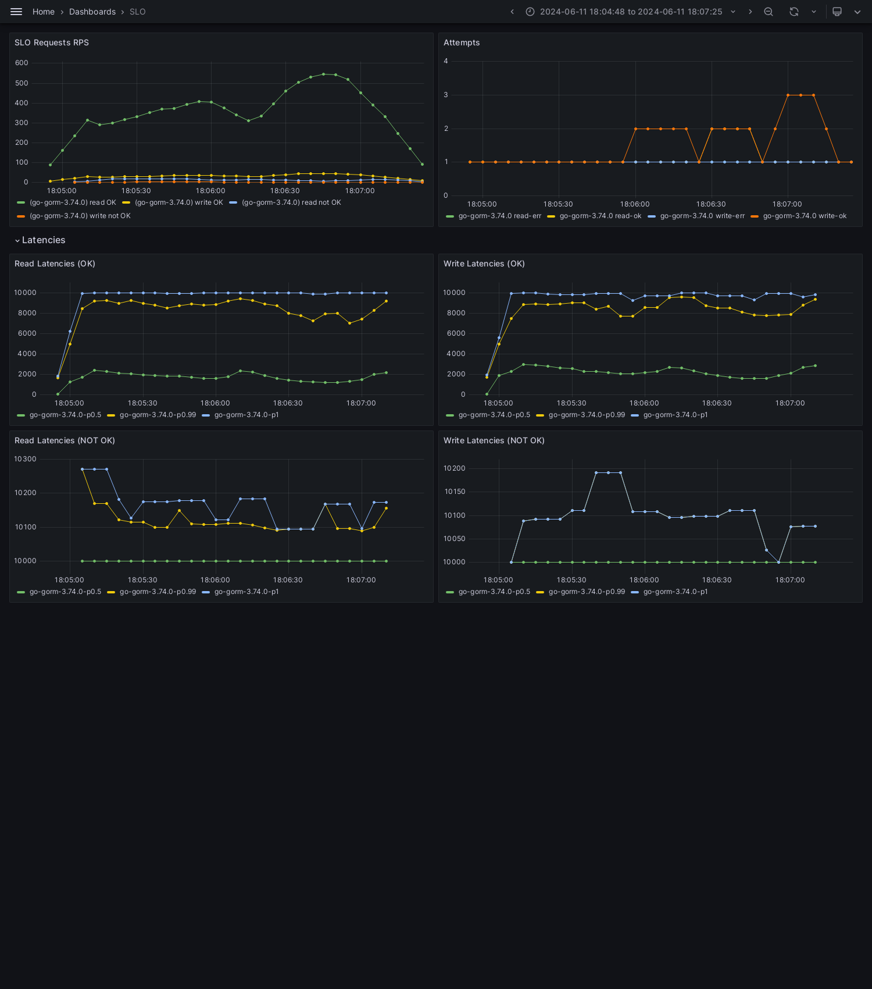
Task: Collapse top toolbar chevron
Action: coord(857,12)
